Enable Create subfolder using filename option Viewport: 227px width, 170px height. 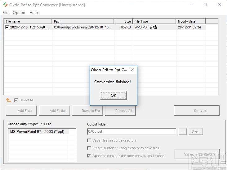[89, 148]
